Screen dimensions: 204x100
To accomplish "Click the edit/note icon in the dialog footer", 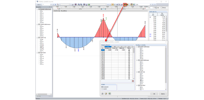I will (106, 94).
